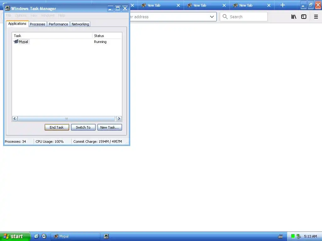Click the magnifier icon in the Search box
Screen dimensions: 322x241
(x=225, y=17)
